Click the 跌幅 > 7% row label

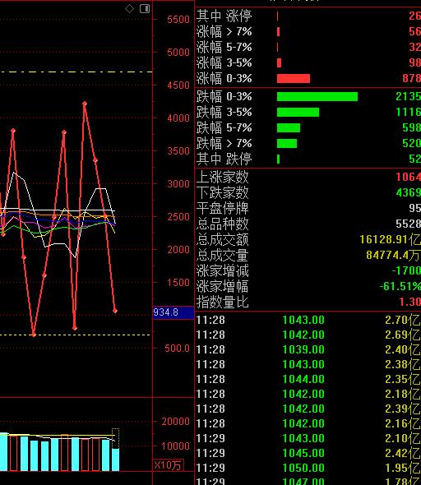tap(224, 144)
